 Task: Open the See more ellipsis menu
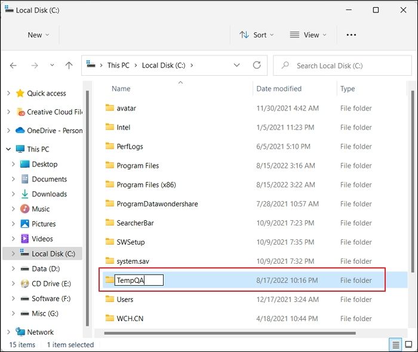click(x=351, y=35)
